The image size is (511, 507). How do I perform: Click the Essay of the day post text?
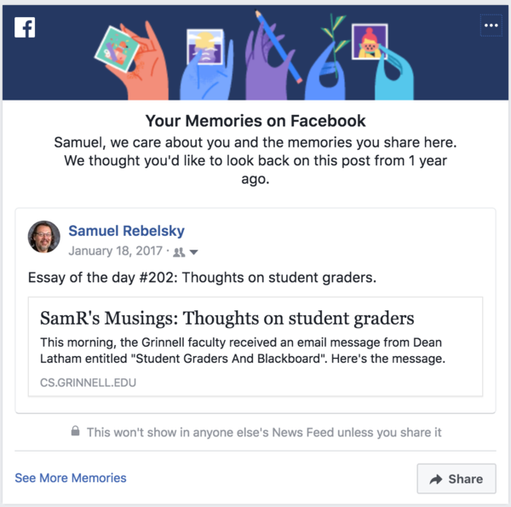pos(203,278)
